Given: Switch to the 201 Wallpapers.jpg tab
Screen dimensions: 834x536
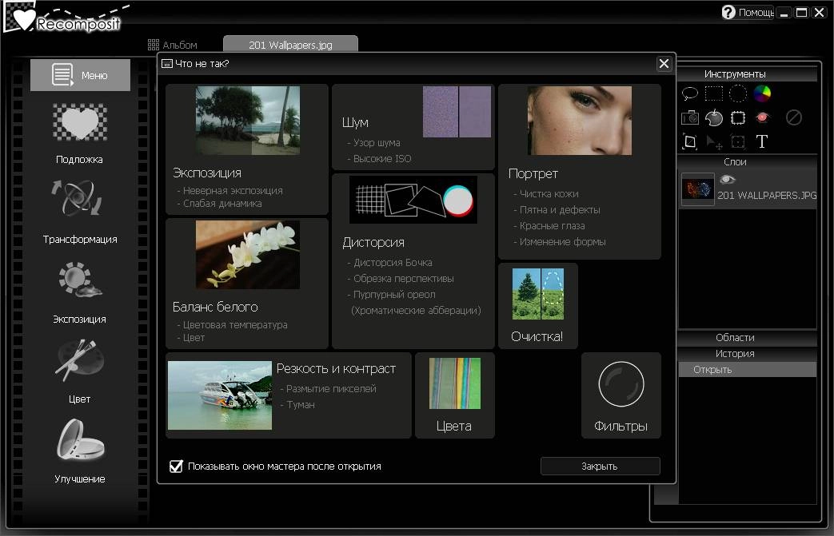Looking at the screenshot, I should pos(290,45).
